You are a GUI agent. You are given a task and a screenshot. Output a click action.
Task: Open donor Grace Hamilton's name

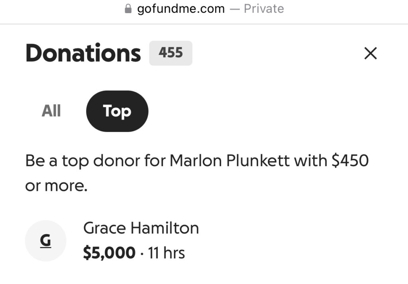[x=141, y=228]
